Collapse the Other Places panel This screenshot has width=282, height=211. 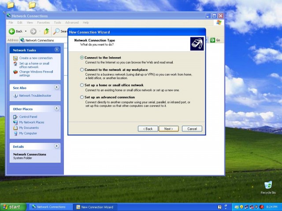(57, 109)
